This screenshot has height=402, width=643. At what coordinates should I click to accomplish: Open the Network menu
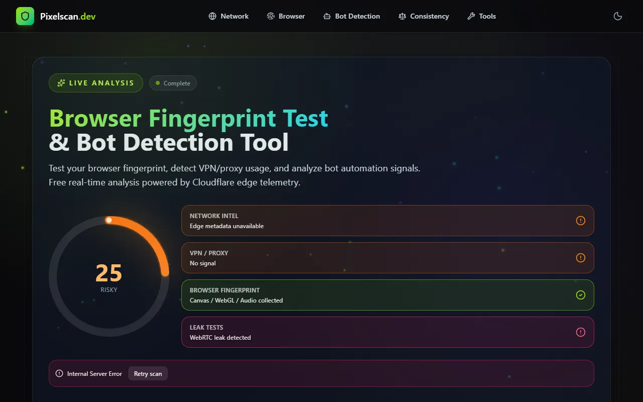click(x=229, y=16)
